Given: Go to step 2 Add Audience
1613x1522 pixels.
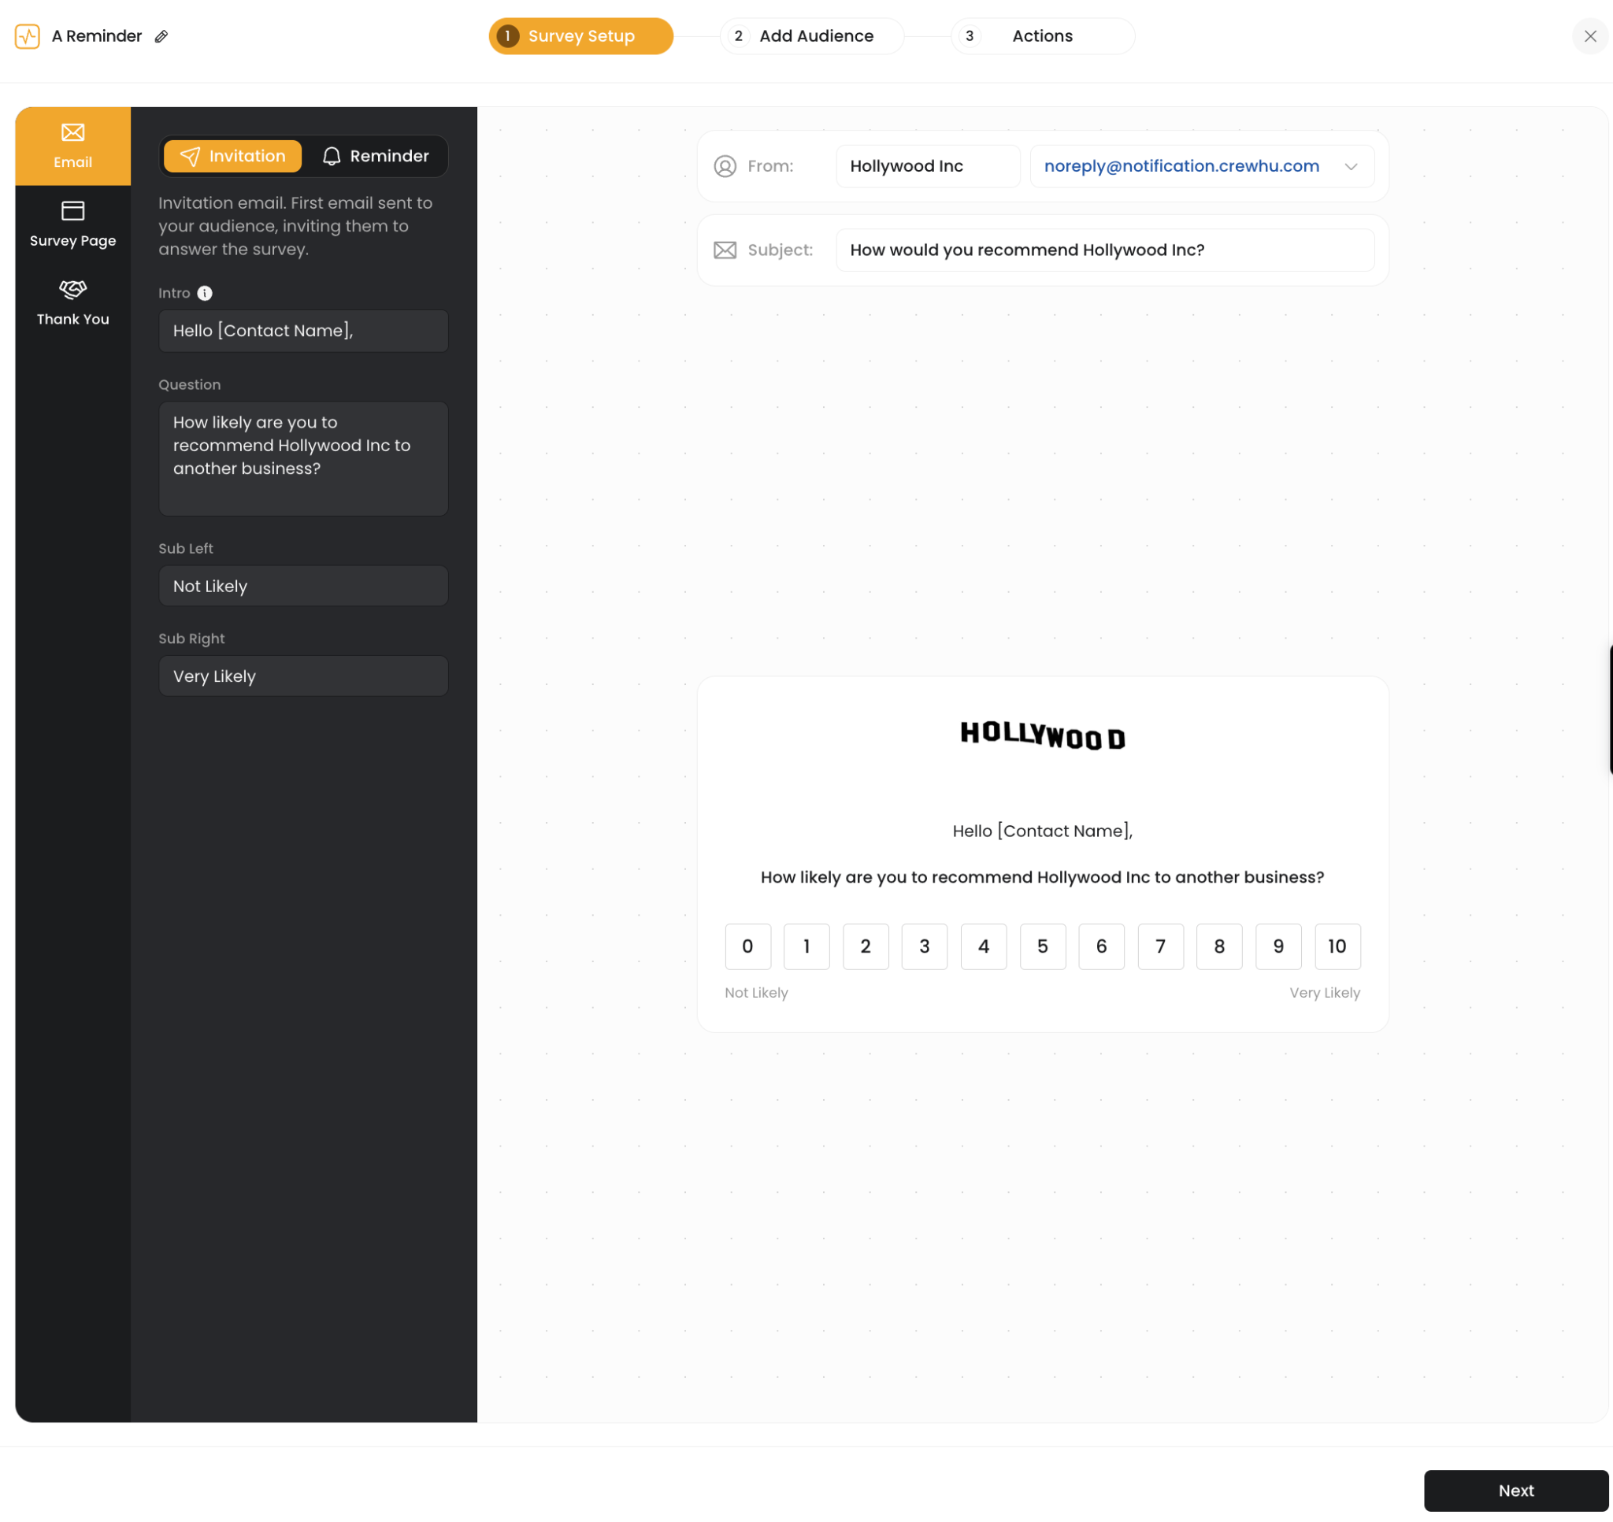Looking at the screenshot, I should tap(811, 36).
